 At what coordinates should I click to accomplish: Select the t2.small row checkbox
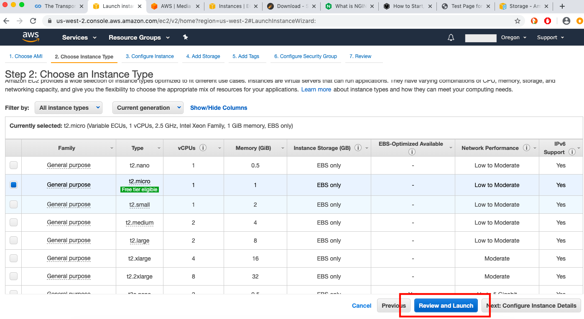pyautogui.click(x=14, y=204)
